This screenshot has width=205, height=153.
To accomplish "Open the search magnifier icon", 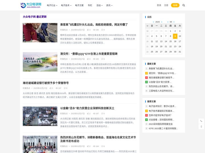I will [x=184, y=5].
